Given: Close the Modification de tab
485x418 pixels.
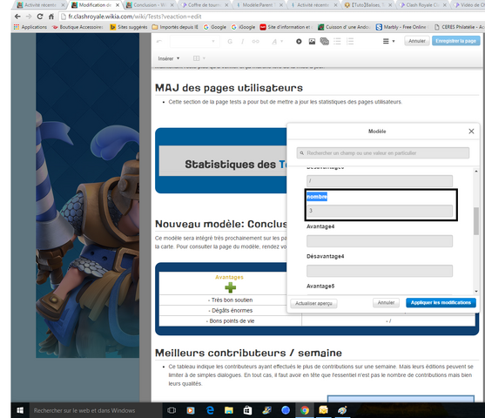Looking at the screenshot, I should (x=118, y=5).
